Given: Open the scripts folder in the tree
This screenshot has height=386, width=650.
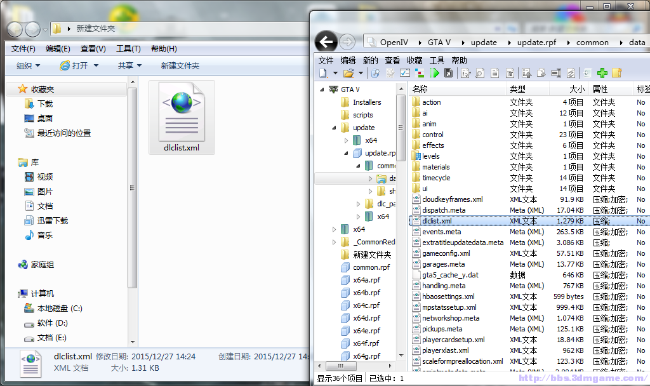Looking at the screenshot, I should click(x=362, y=115).
